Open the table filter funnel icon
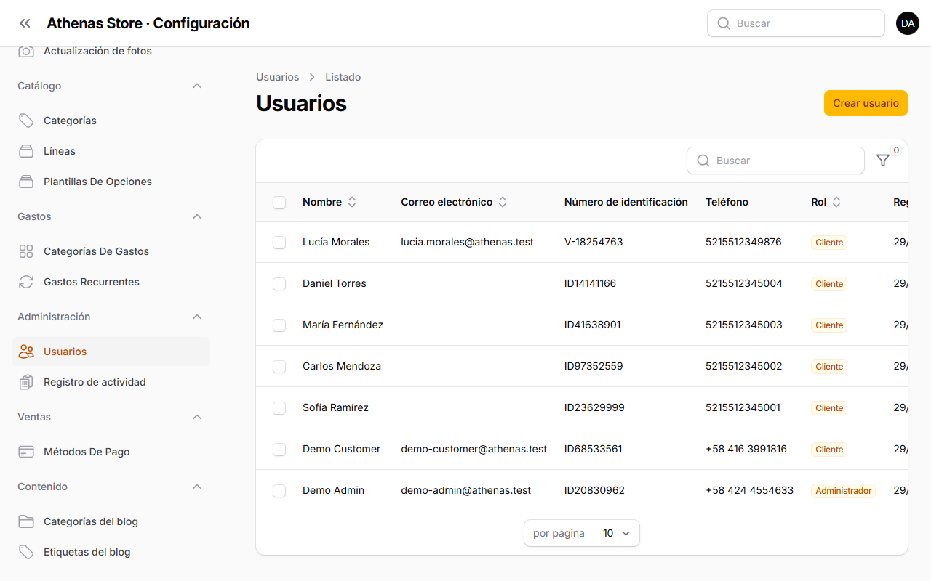Viewport: 931px width, 581px height. coord(883,161)
